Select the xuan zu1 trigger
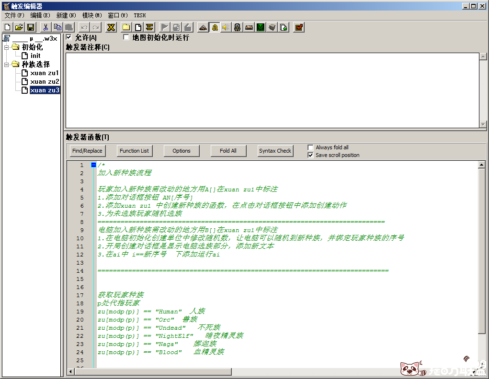This screenshot has height=379, width=489. point(45,73)
